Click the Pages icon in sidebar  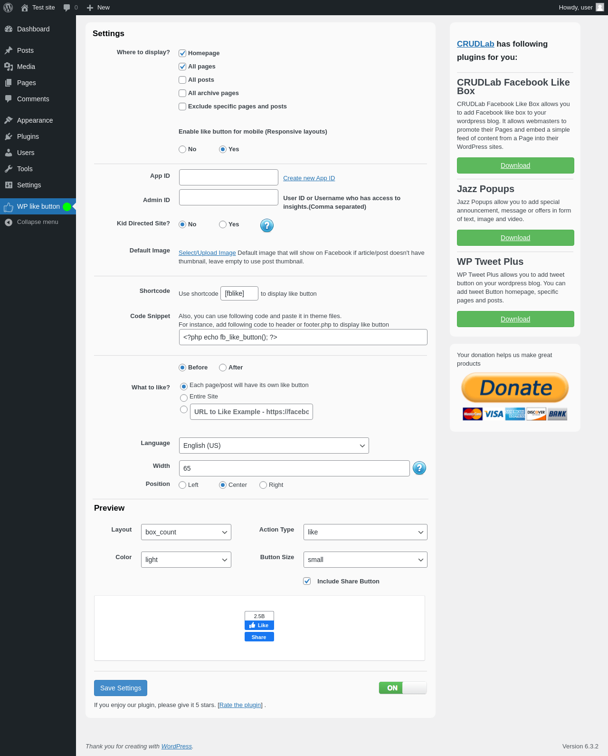click(x=9, y=83)
